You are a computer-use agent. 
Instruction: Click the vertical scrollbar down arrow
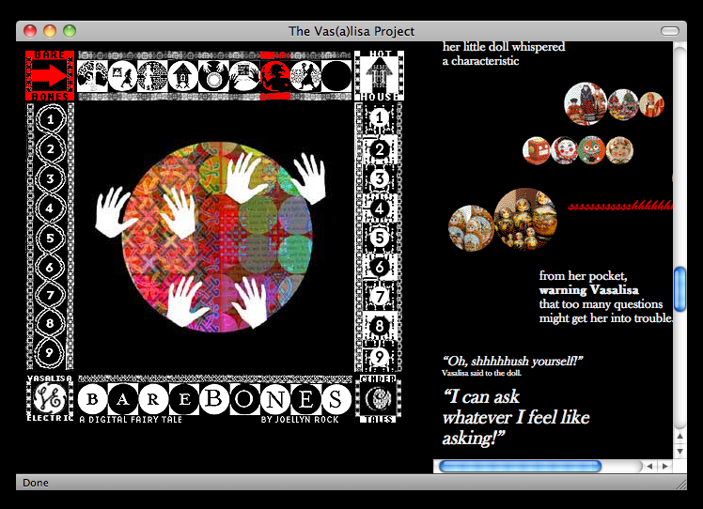(x=680, y=447)
